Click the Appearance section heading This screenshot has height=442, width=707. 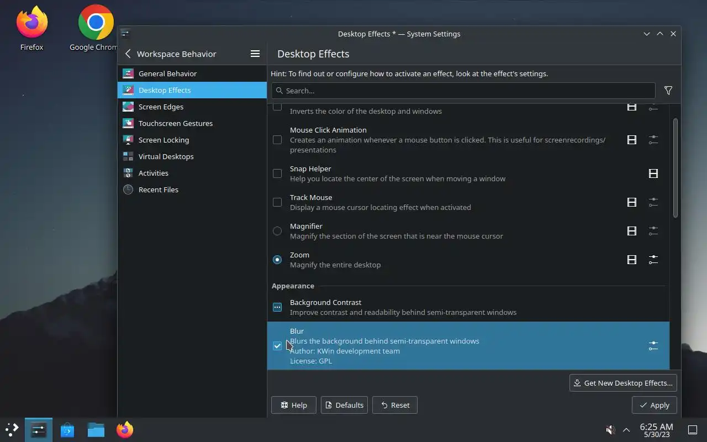click(293, 286)
